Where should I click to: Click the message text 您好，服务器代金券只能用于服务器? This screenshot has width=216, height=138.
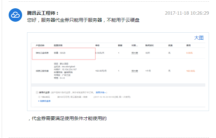pos(65,20)
